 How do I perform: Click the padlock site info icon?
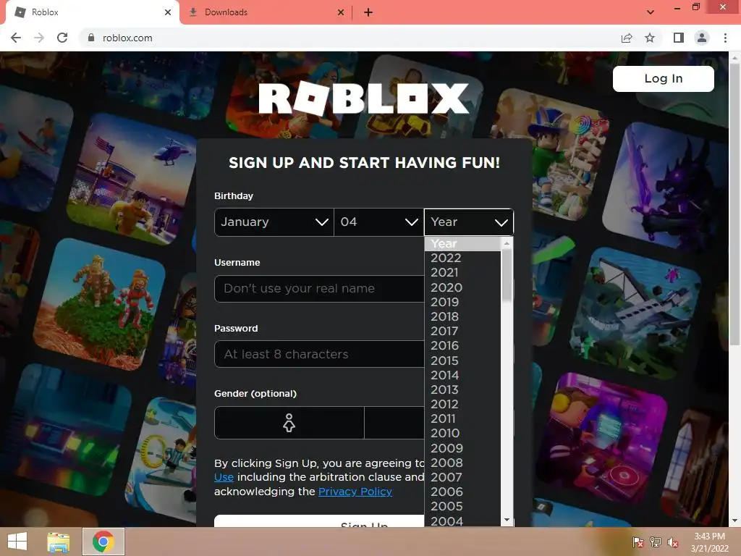(91, 38)
